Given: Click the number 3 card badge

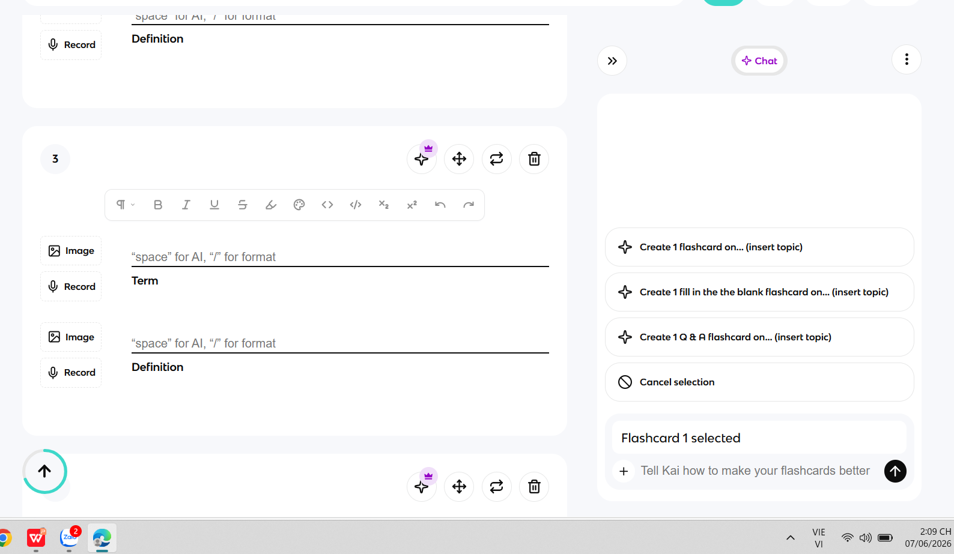Looking at the screenshot, I should coord(55,159).
